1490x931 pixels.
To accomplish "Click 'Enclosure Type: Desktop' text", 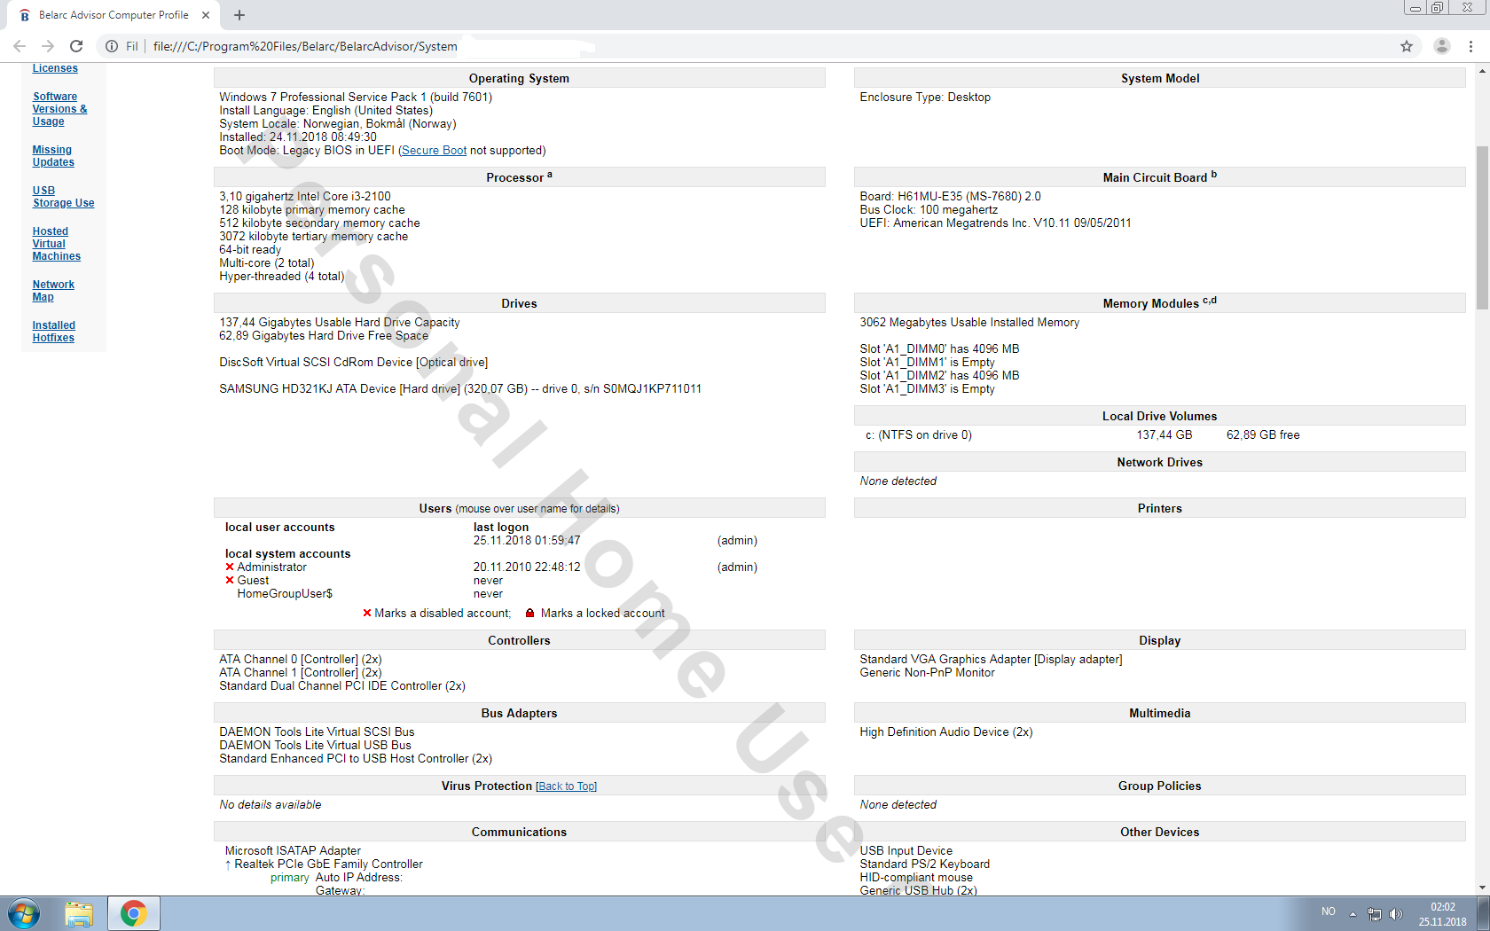I will [925, 98].
